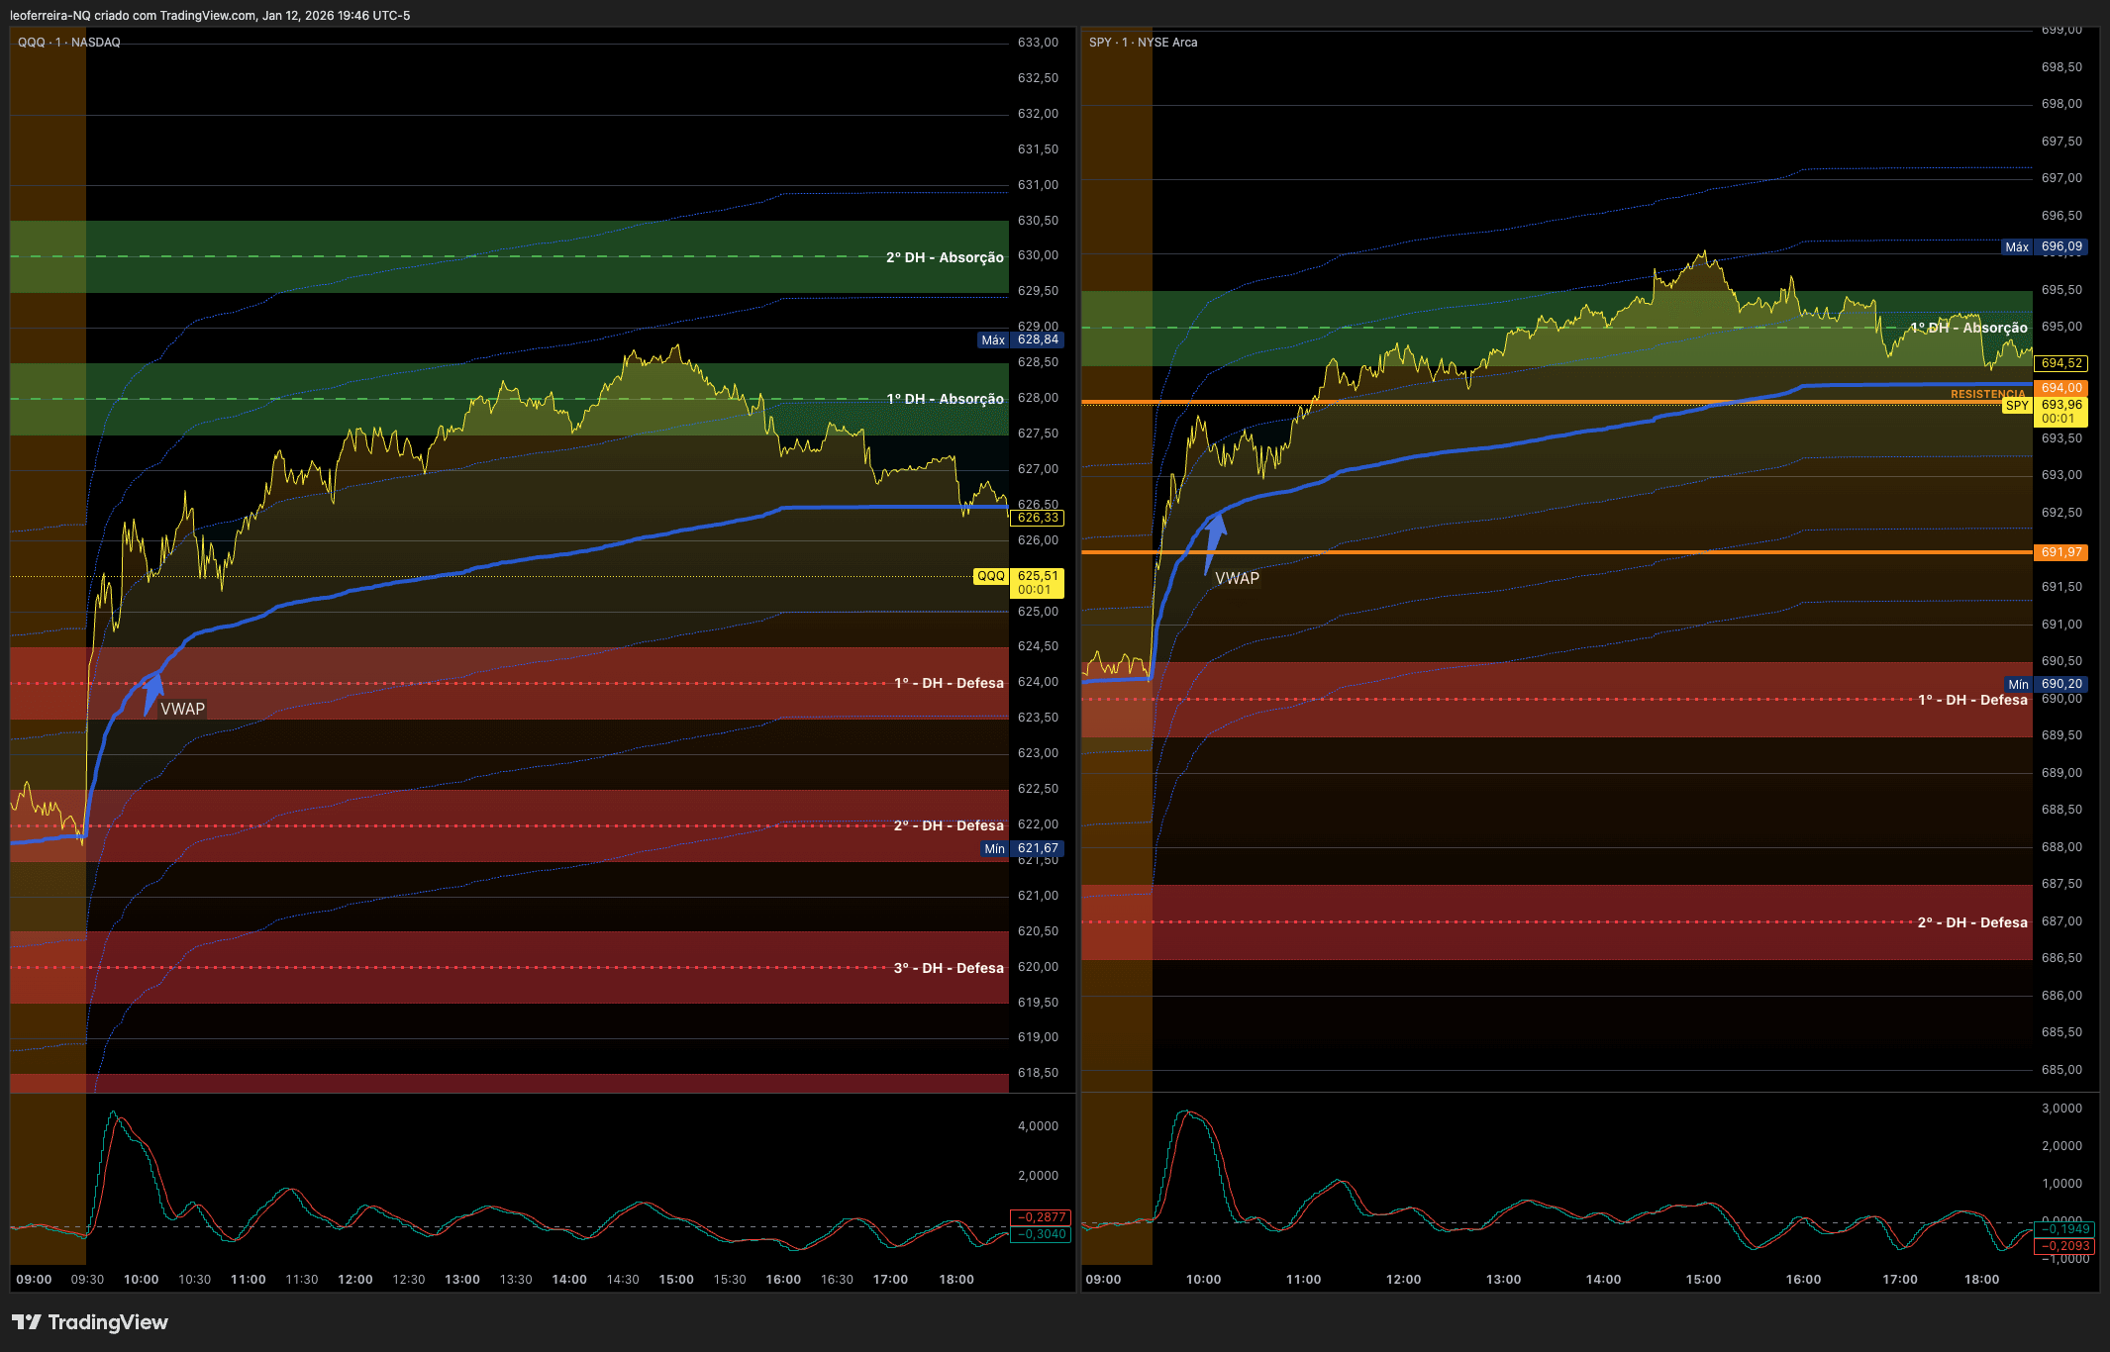Click the yellow SPY 693,96 last price label
The height and width of the screenshot is (1352, 2110).
coord(2044,412)
